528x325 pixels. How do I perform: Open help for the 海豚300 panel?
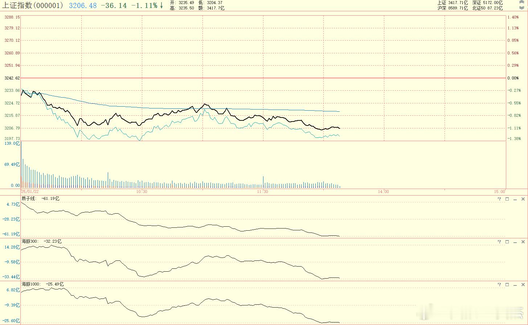[x=499, y=242]
